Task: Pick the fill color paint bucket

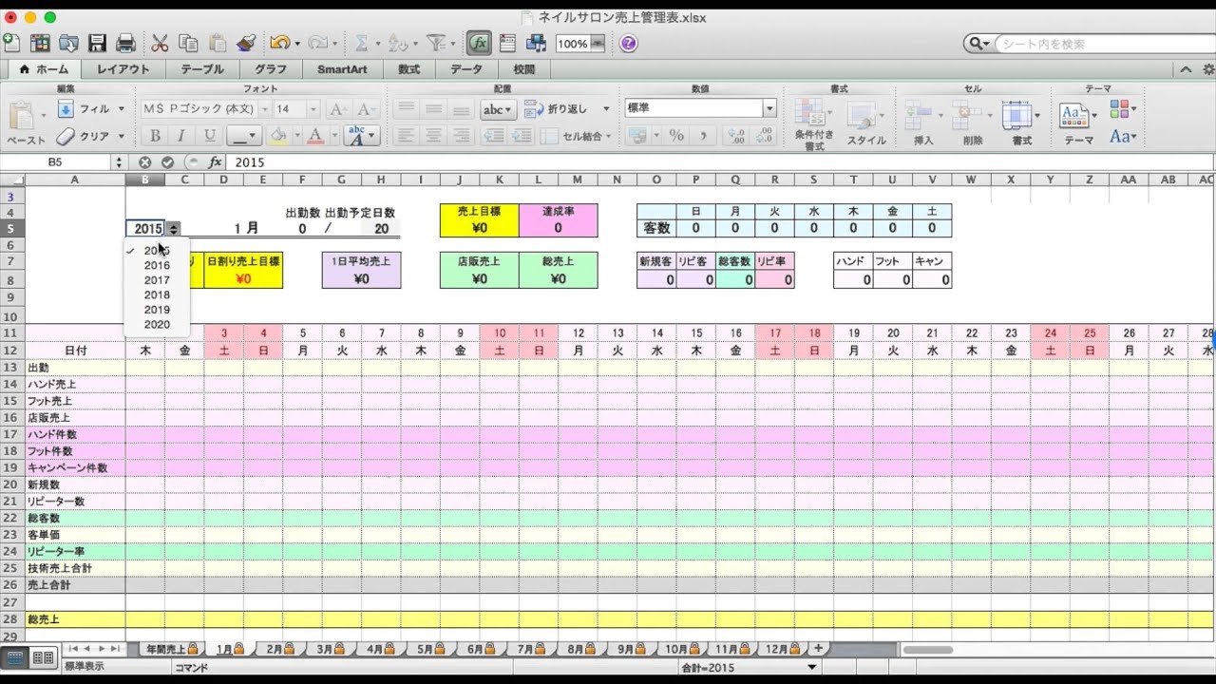Action: coord(278,136)
